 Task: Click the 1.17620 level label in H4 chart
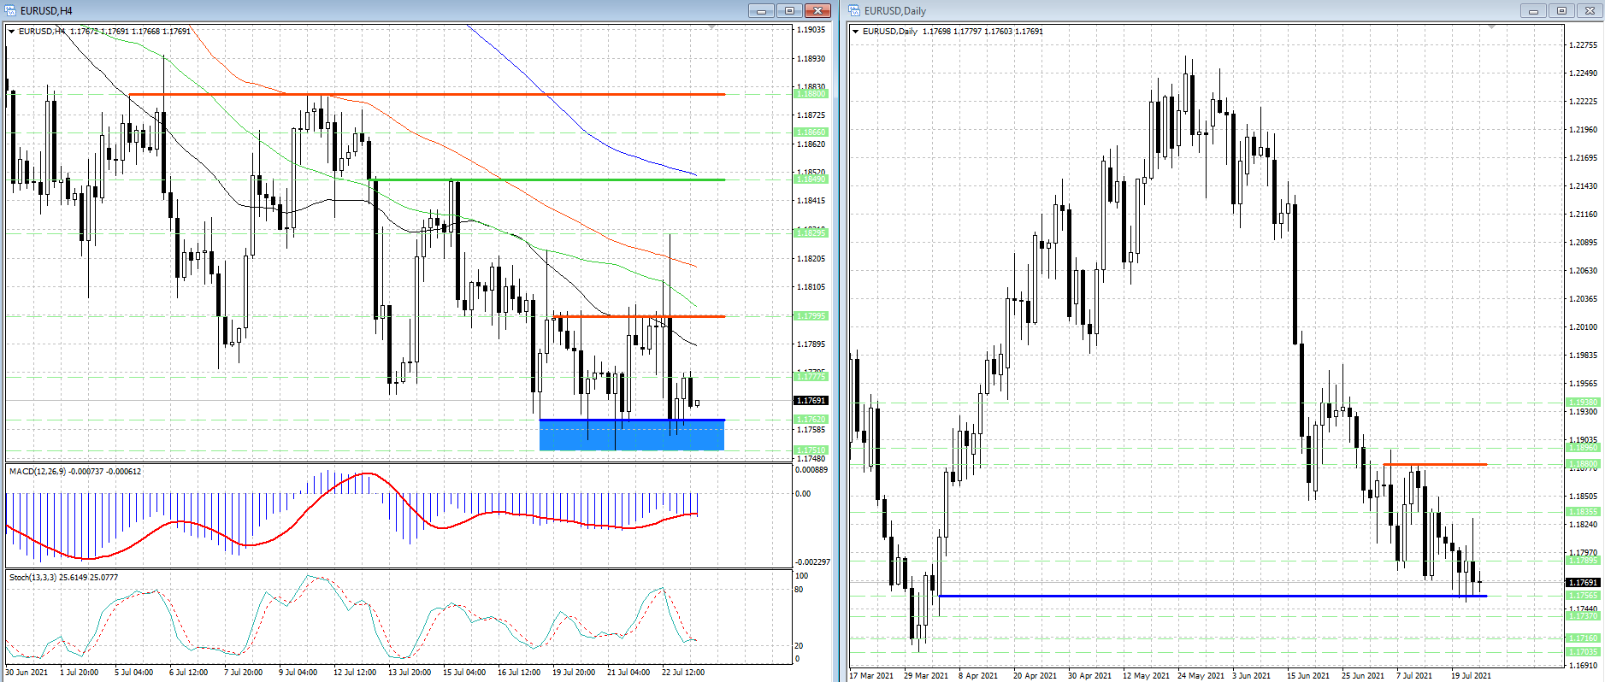tap(811, 420)
